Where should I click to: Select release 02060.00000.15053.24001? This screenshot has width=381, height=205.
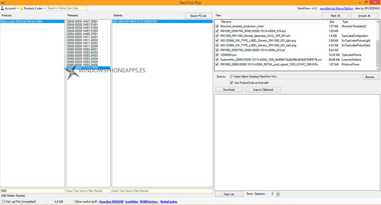tap(82, 49)
